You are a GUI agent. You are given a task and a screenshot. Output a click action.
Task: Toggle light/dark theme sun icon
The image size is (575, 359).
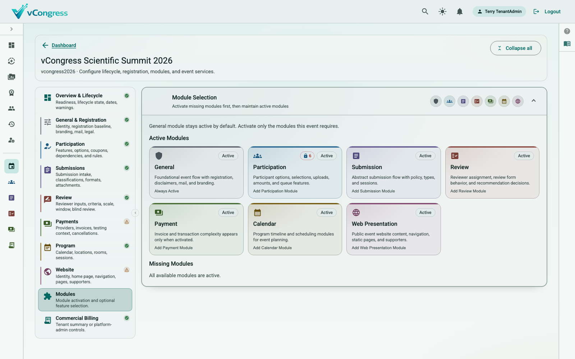click(x=442, y=11)
